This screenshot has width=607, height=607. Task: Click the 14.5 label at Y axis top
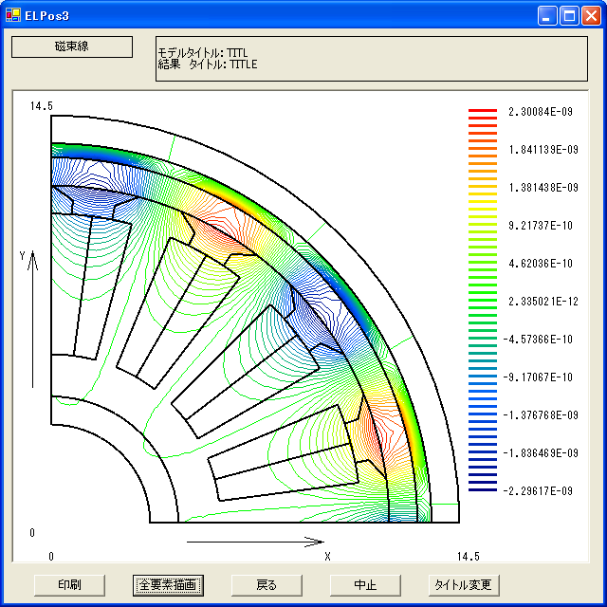point(42,106)
